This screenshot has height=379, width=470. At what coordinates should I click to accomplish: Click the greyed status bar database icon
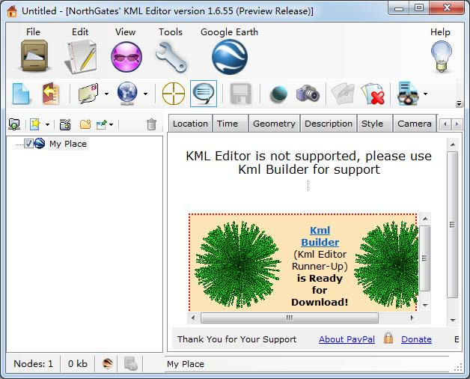point(131,364)
